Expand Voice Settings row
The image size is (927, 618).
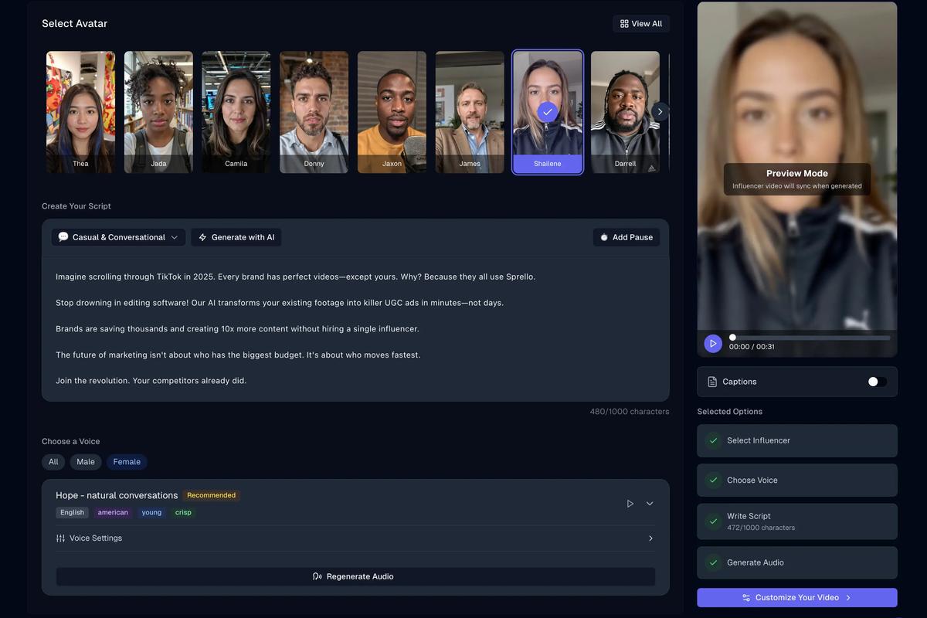tap(355, 538)
